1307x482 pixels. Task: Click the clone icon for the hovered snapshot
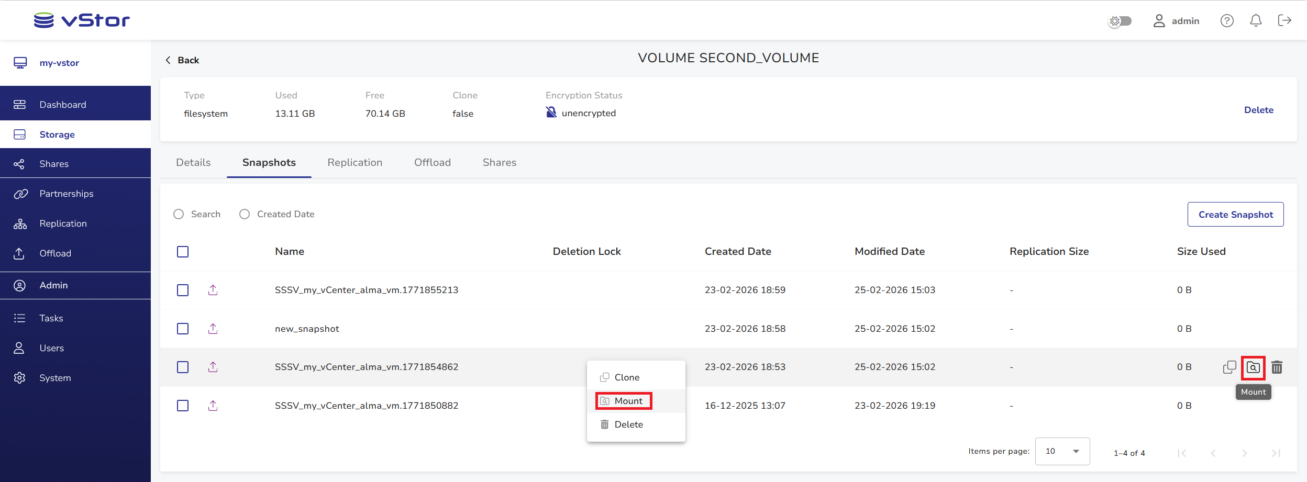[x=1229, y=367]
